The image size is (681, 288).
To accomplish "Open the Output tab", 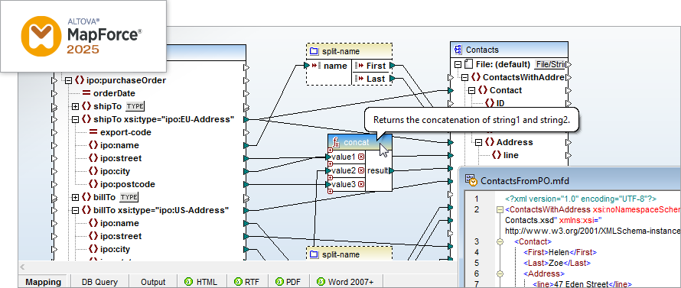I will (153, 281).
